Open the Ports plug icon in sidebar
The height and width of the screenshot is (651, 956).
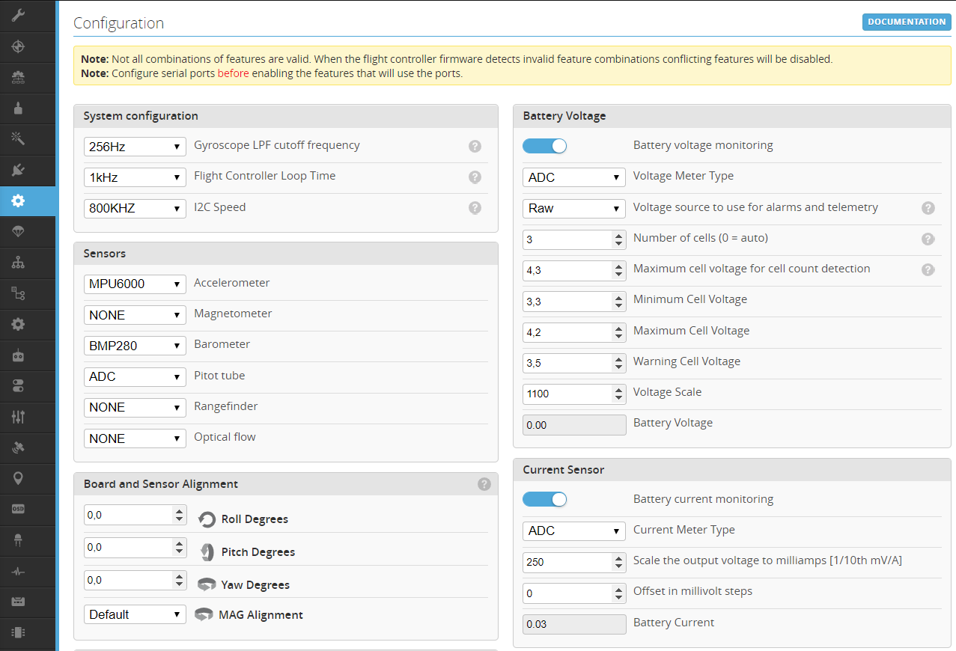(19, 170)
